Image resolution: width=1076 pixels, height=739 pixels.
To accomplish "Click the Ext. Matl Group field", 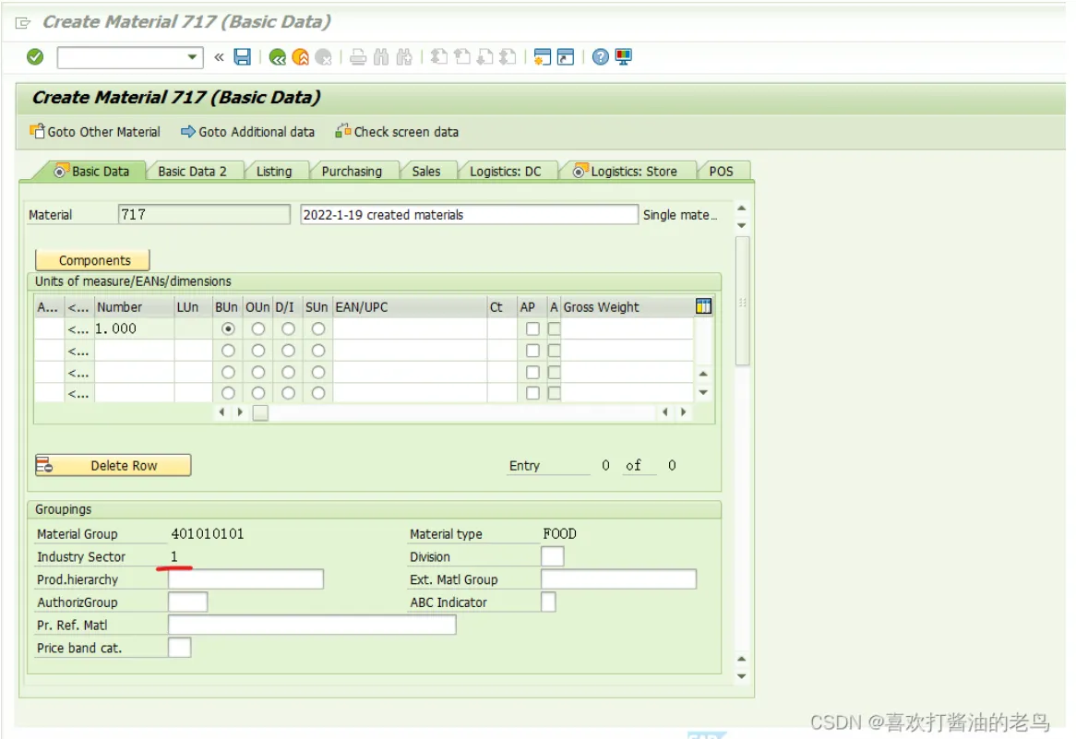I will (x=618, y=579).
